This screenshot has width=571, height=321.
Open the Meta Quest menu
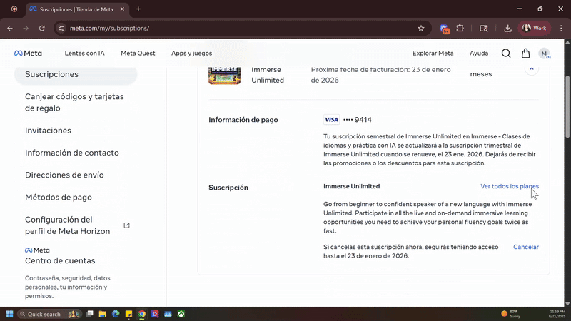tap(138, 53)
